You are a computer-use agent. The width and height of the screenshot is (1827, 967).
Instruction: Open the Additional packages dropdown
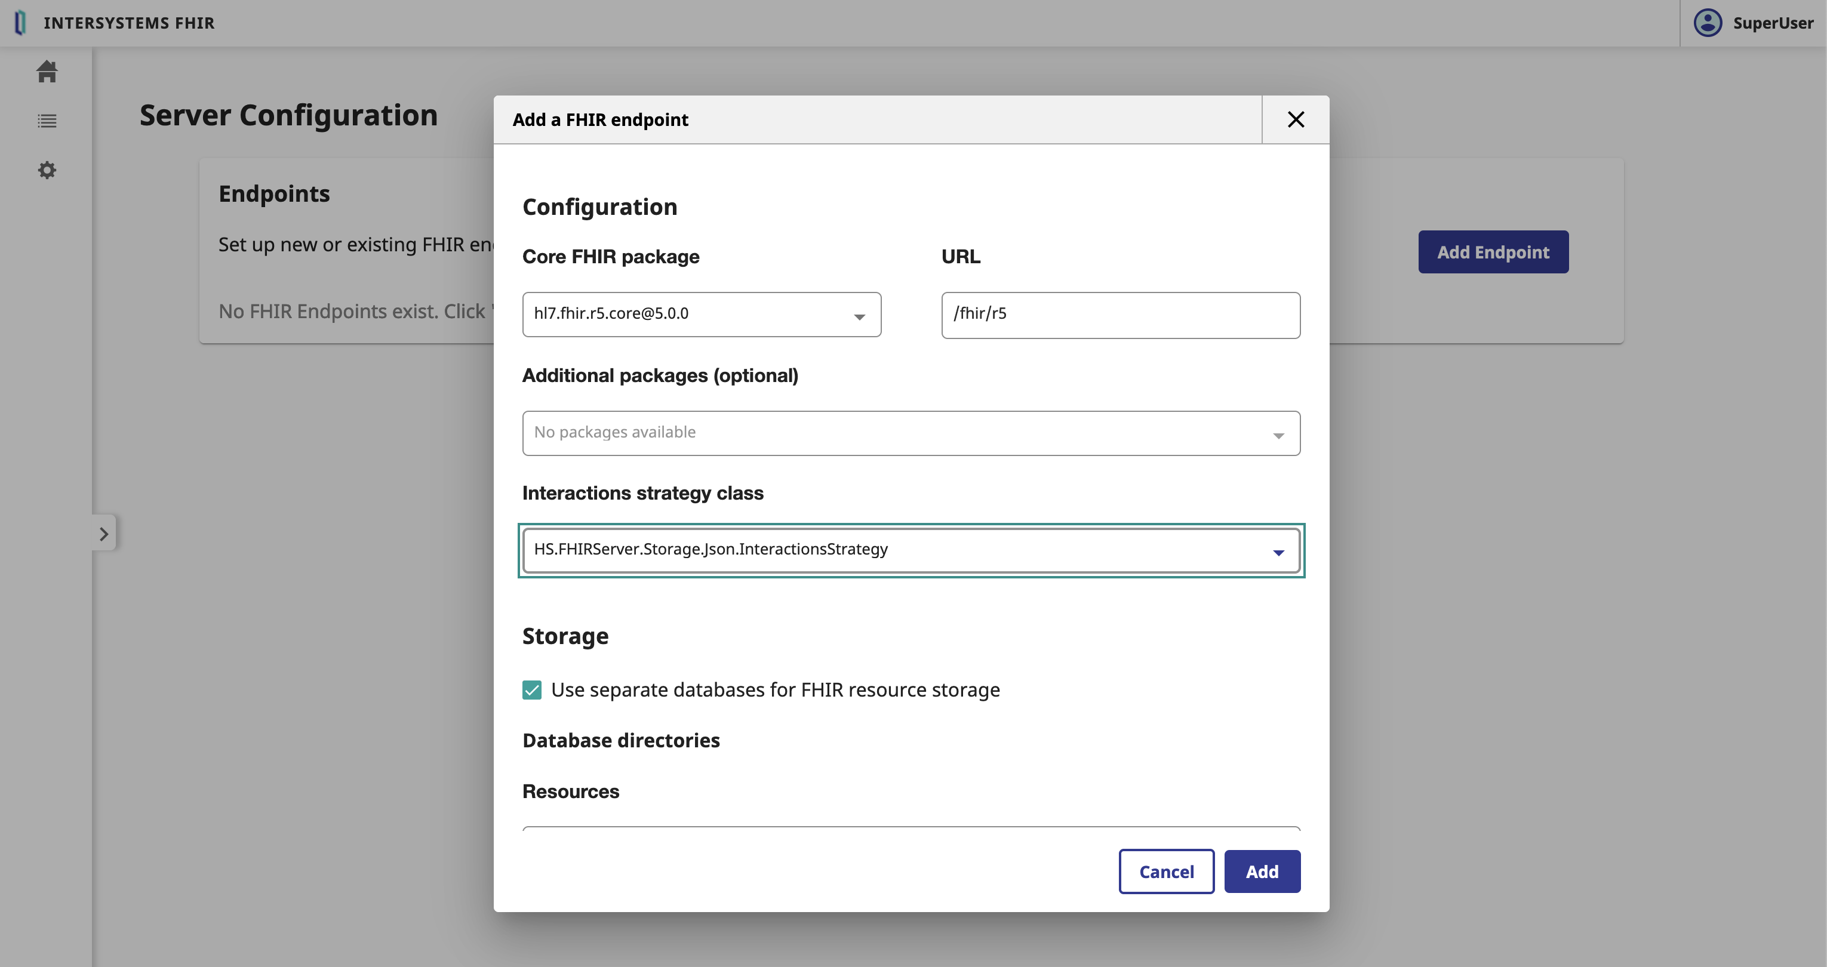(x=911, y=433)
